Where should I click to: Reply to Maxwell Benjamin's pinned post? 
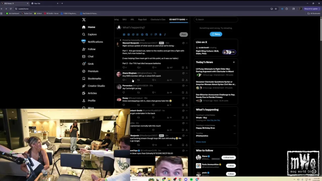click(x=124, y=67)
